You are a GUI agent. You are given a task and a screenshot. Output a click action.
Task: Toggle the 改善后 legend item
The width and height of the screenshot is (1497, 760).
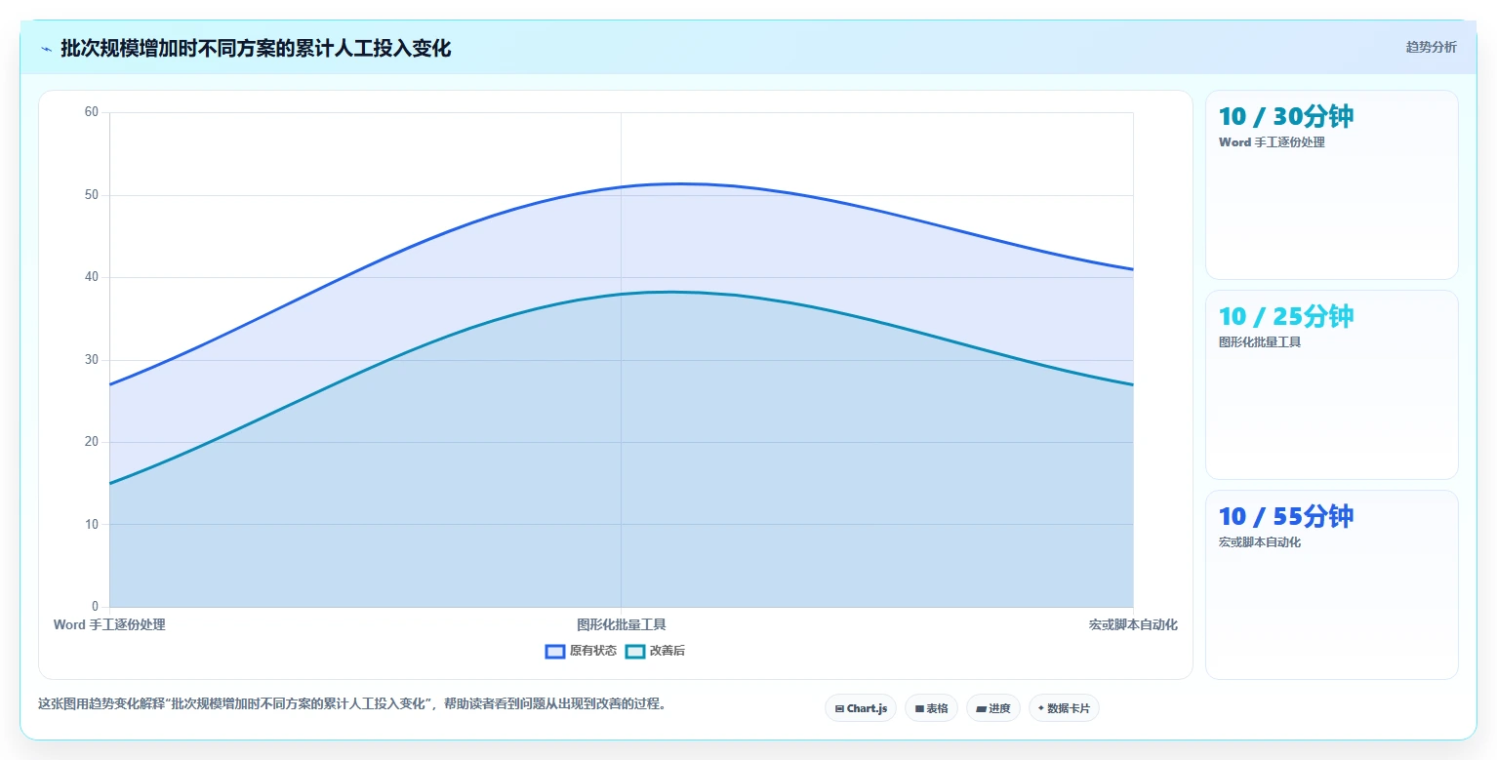(655, 651)
